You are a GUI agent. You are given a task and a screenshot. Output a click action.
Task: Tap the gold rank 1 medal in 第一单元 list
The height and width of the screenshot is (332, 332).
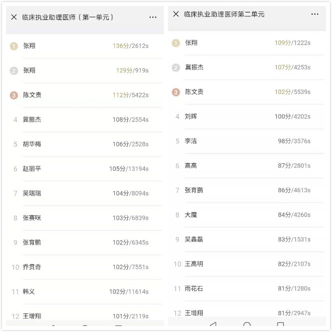point(14,46)
